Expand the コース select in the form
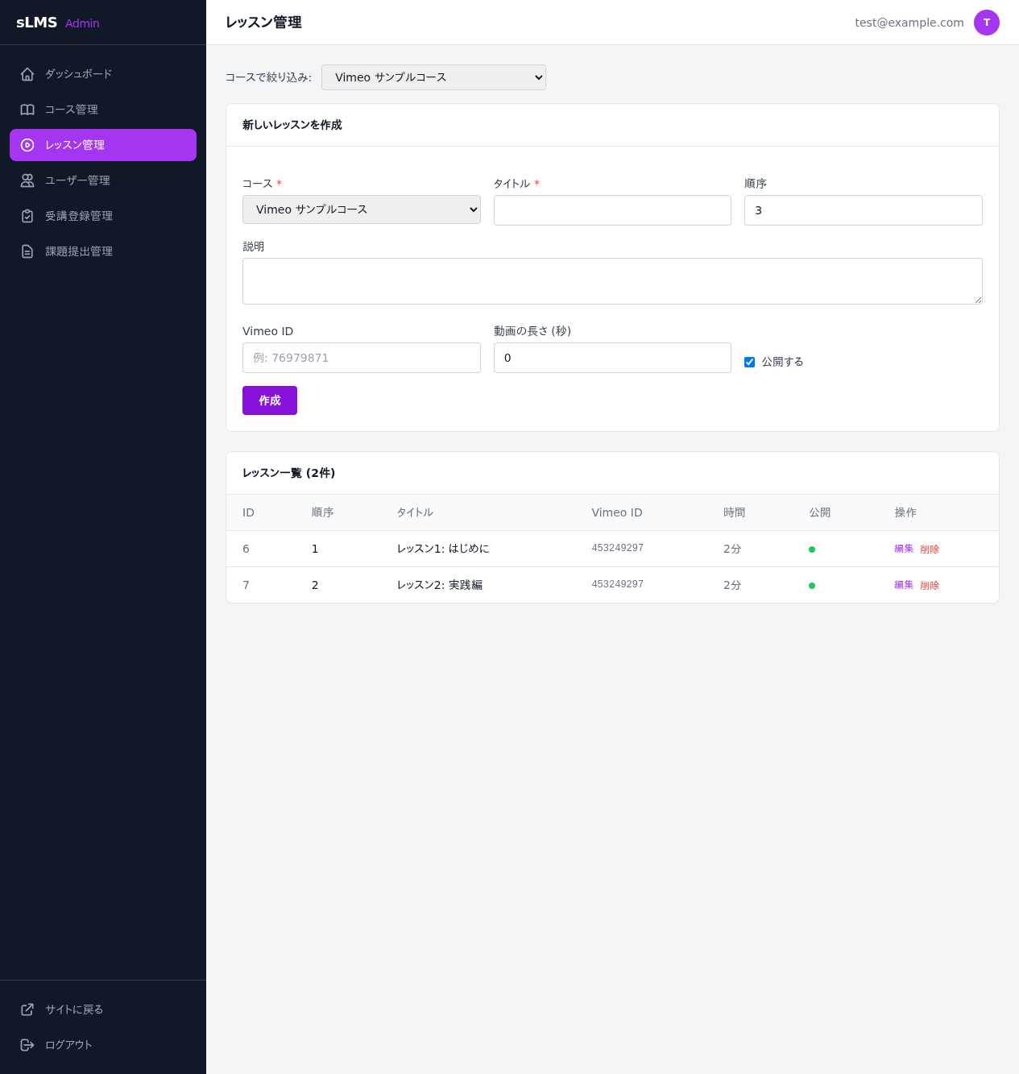The image size is (1019, 1074). point(361,209)
